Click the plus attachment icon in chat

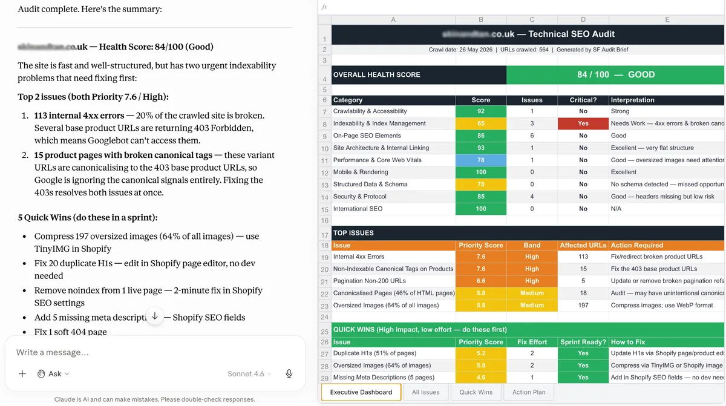pyautogui.click(x=22, y=374)
